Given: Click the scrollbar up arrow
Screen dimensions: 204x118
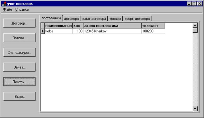Looking at the screenshot, I should (x=195, y=25).
